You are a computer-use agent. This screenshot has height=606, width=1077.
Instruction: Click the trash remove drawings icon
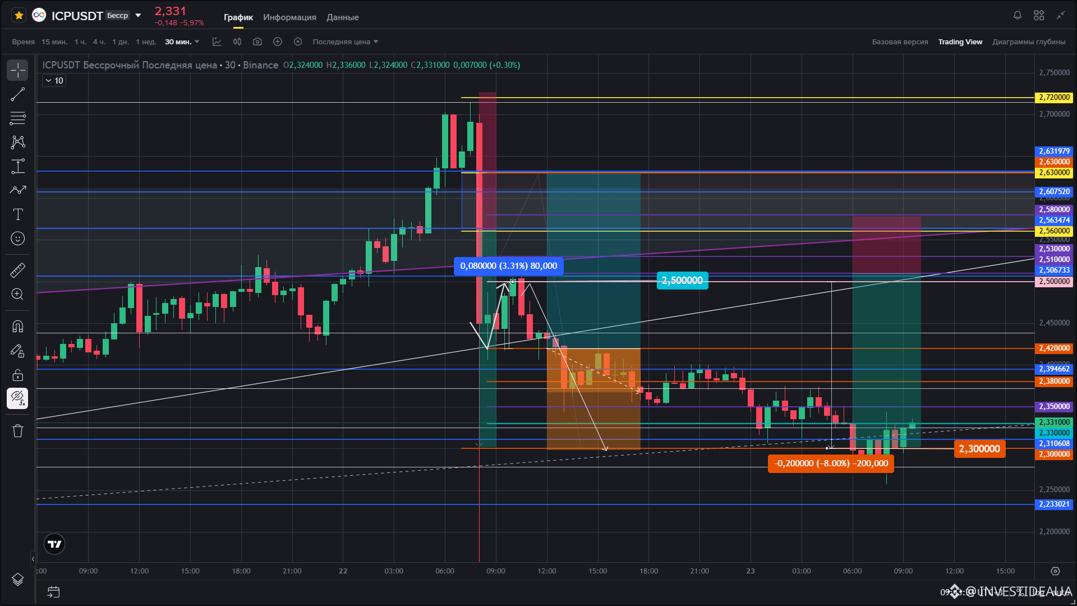coord(18,431)
